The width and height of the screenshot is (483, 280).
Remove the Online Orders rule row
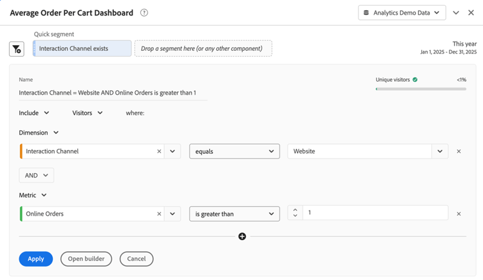459,214
